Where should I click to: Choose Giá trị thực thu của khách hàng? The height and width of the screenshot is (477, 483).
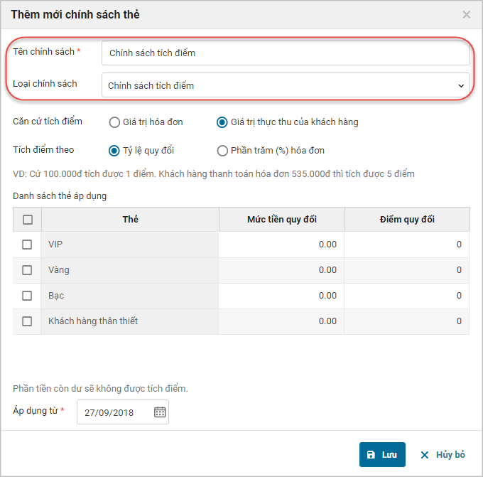[x=222, y=122]
